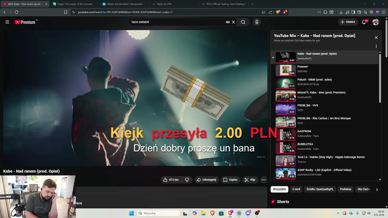388x218 pixels.
Task: Switch to the Imgur tab
Action: [74, 4]
